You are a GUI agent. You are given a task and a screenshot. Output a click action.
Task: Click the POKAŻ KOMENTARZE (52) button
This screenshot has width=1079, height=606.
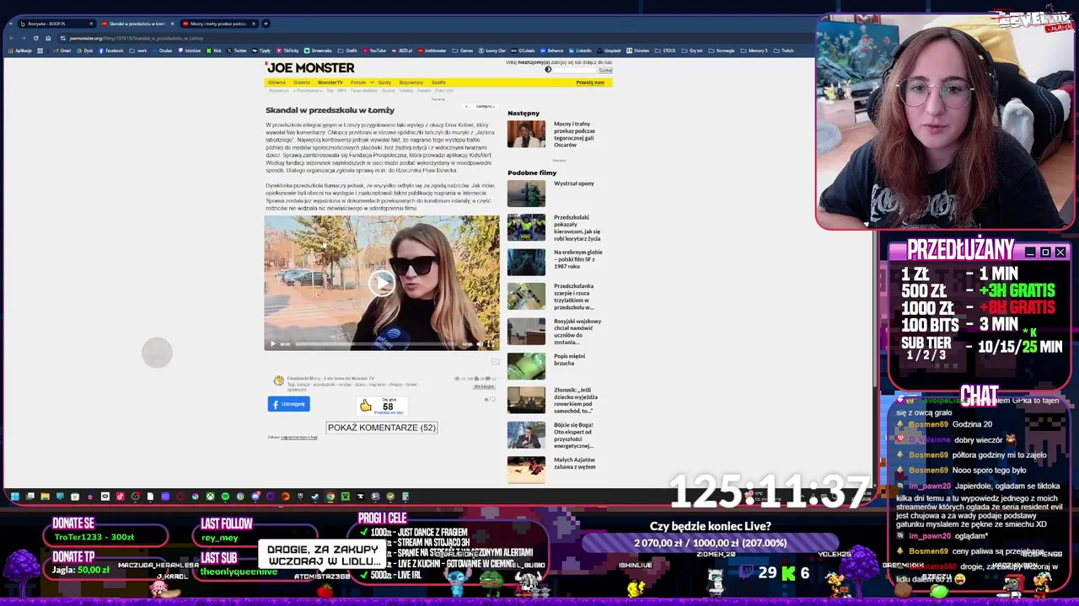[382, 428]
